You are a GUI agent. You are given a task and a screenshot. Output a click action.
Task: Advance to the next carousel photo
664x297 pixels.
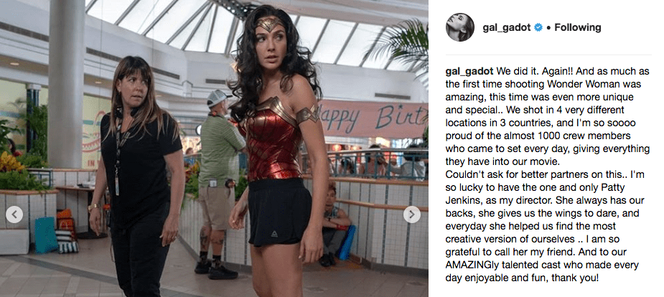411,214
